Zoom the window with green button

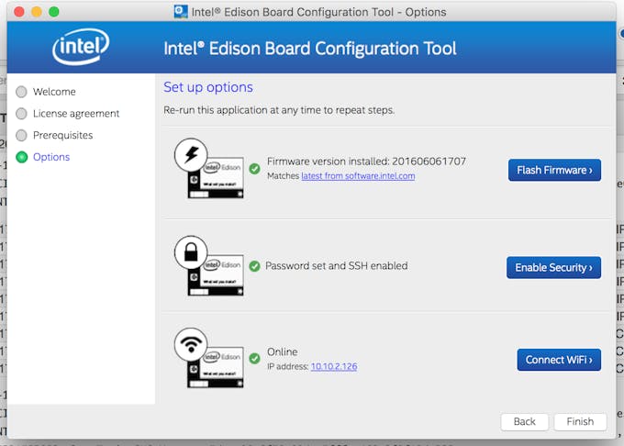[54, 12]
